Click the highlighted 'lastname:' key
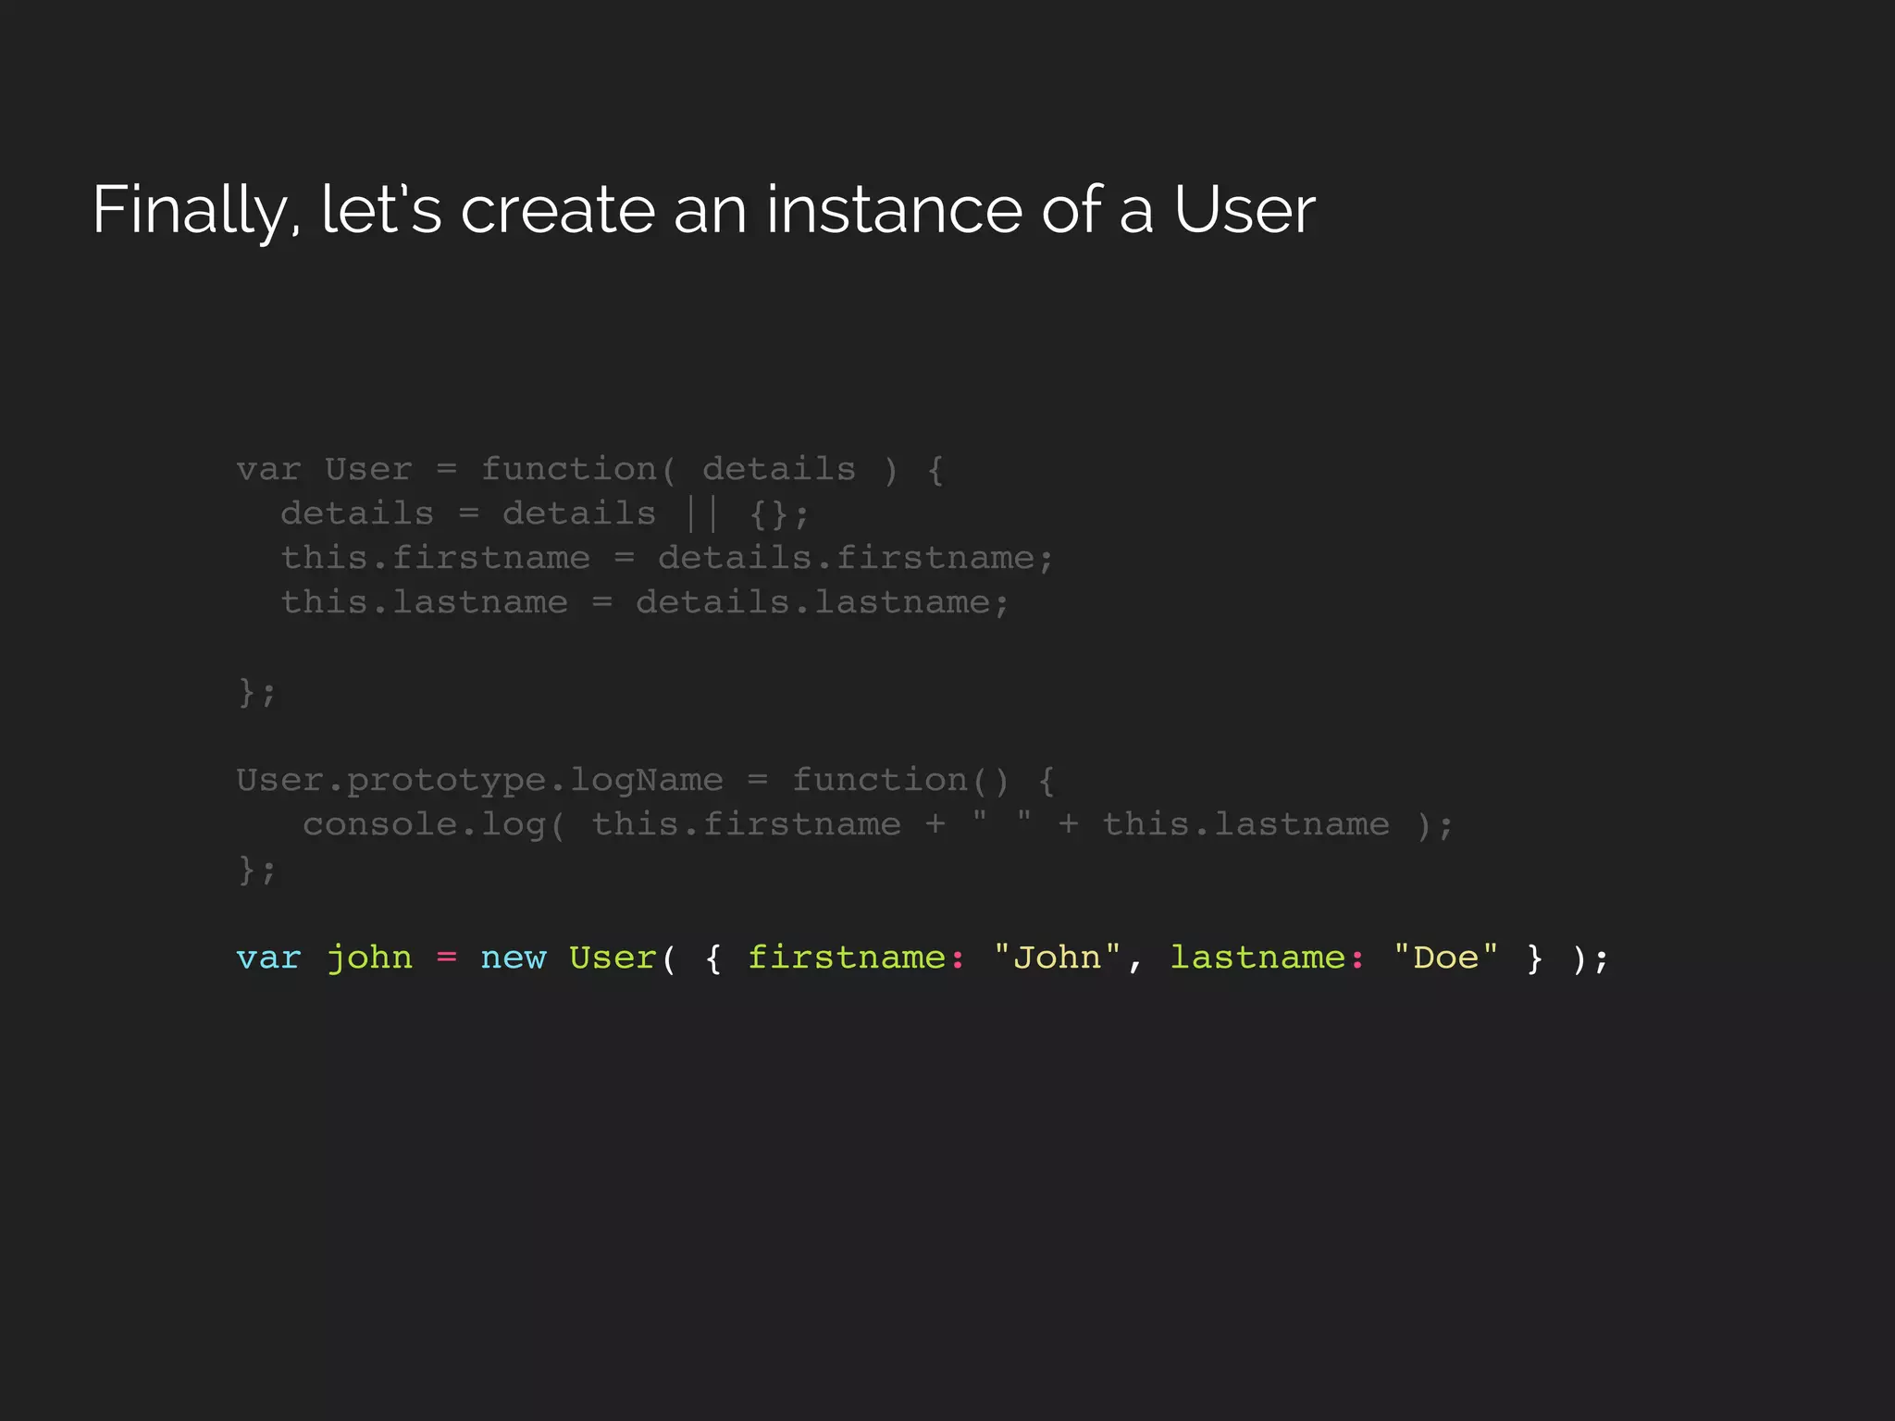 (1267, 958)
